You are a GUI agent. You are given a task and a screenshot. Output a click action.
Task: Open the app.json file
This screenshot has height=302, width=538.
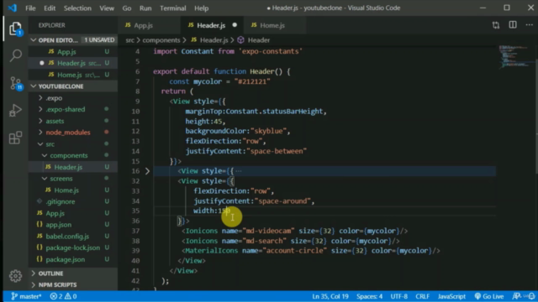pos(73,225)
